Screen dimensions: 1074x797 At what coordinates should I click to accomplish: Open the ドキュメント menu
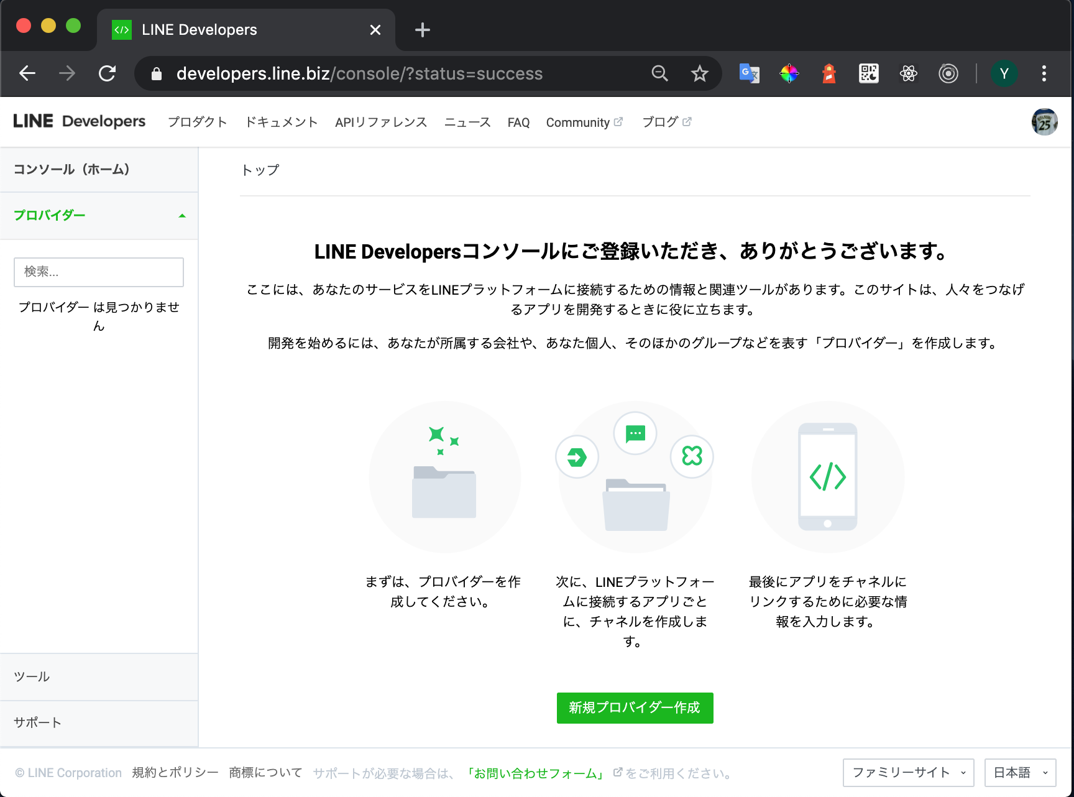coord(282,122)
